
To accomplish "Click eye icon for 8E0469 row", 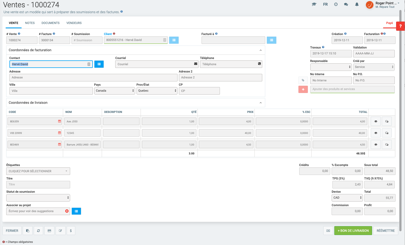I will 376,145.
